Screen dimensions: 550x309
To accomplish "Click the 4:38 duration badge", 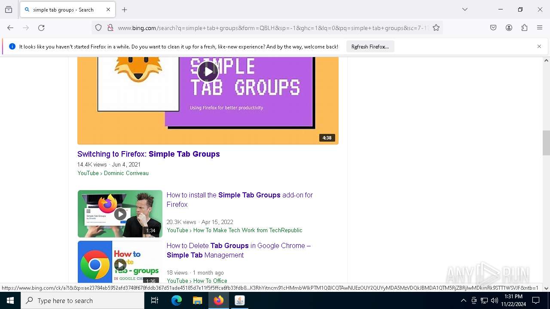I will coord(327,138).
